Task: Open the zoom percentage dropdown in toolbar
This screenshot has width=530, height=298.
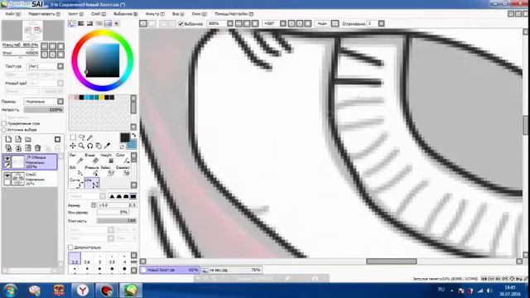Action: tap(230, 24)
